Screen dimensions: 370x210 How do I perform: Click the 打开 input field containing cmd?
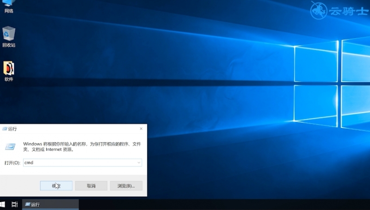[x=82, y=162]
